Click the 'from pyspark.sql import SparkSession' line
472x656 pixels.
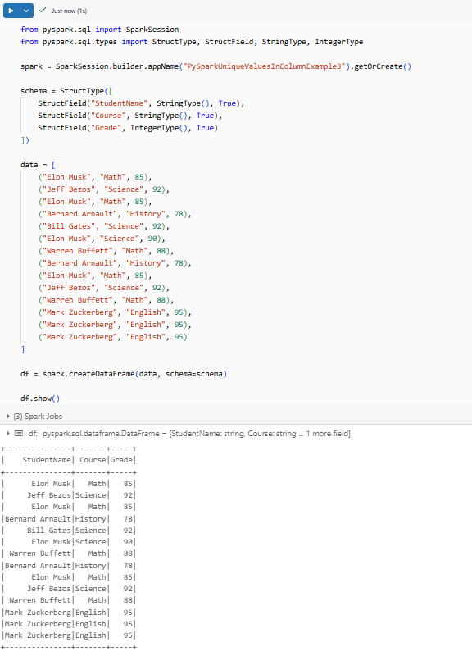[x=99, y=30]
